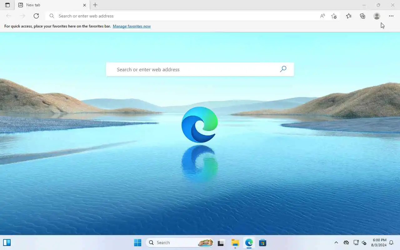400x250 pixels.
Task: Open the muted volume tray icon
Action: [364, 242]
